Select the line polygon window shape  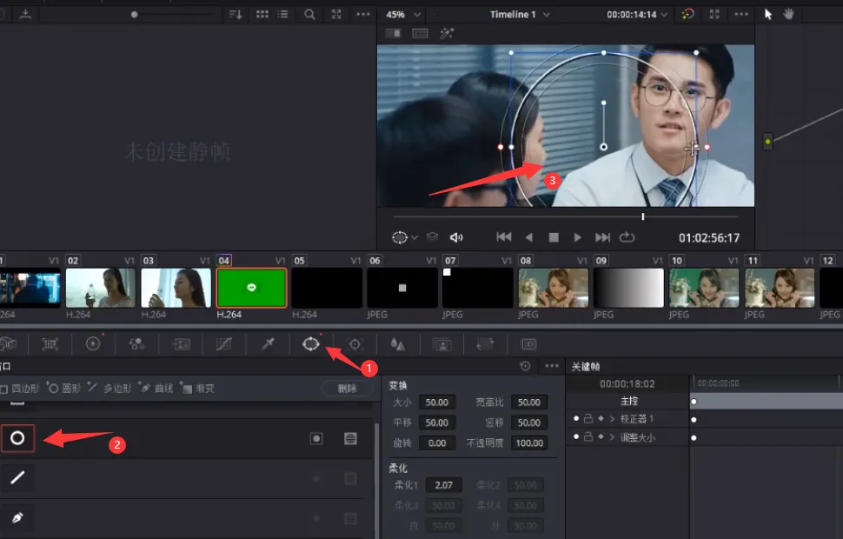click(x=17, y=477)
